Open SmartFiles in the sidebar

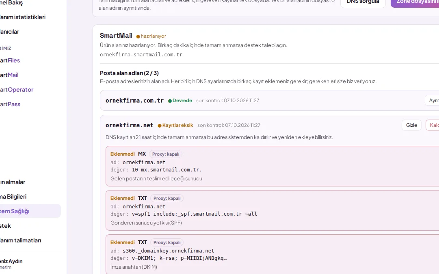10,60
